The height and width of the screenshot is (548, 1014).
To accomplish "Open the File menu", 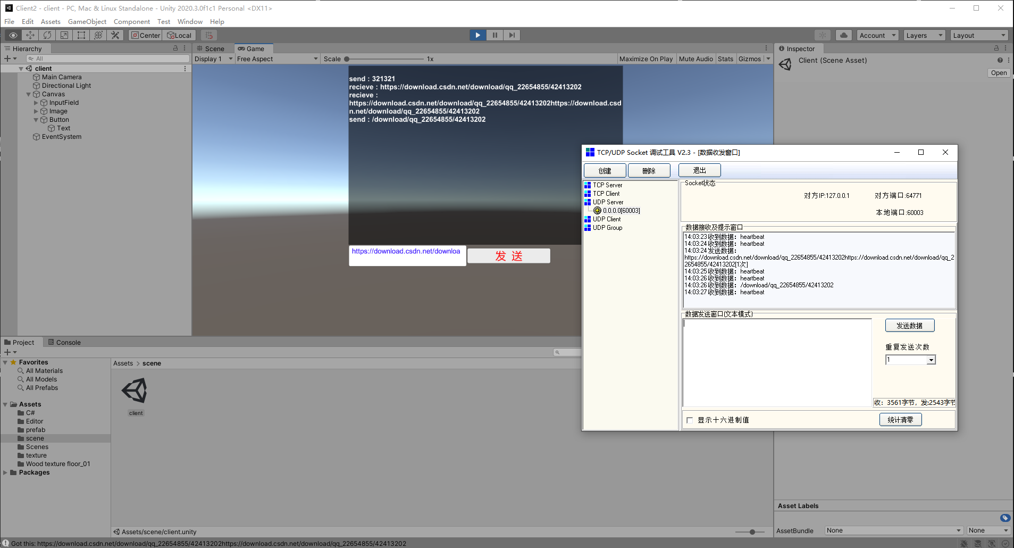I will click(x=10, y=21).
